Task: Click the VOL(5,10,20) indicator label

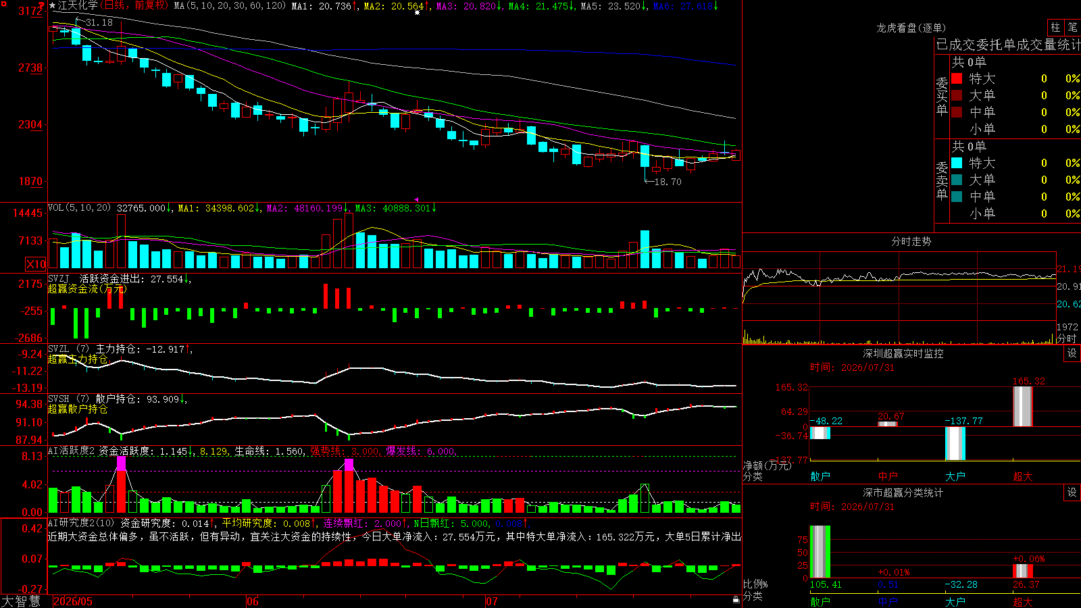Action: pyautogui.click(x=79, y=208)
